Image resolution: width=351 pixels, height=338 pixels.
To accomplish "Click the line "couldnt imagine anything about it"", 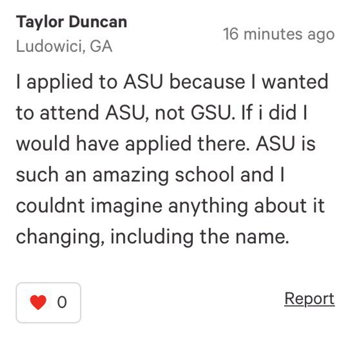I will [170, 206].
